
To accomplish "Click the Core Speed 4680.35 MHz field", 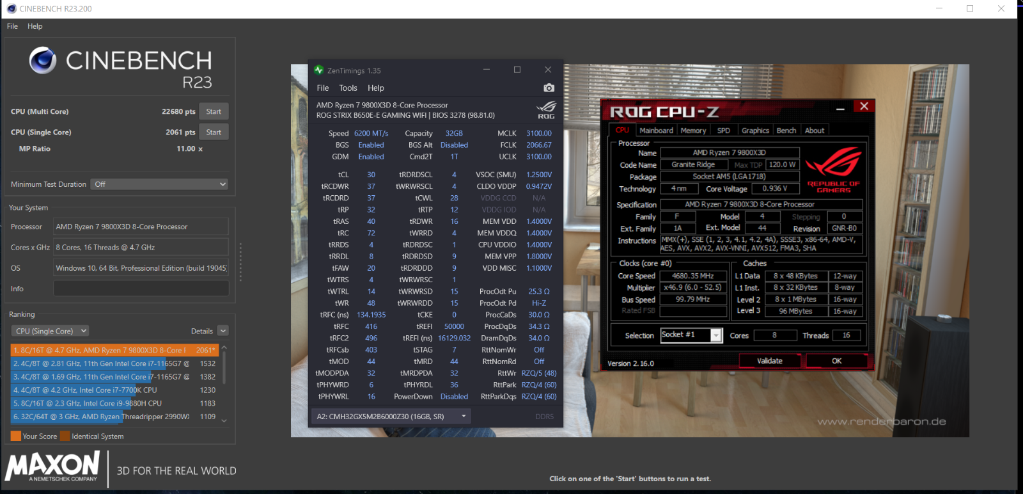I will (x=693, y=276).
